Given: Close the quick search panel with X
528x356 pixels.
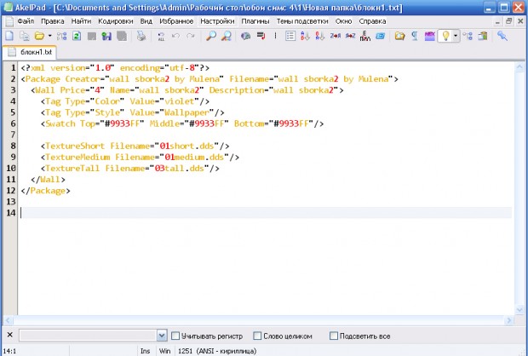Looking at the screenshot, I should click(x=9, y=336).
